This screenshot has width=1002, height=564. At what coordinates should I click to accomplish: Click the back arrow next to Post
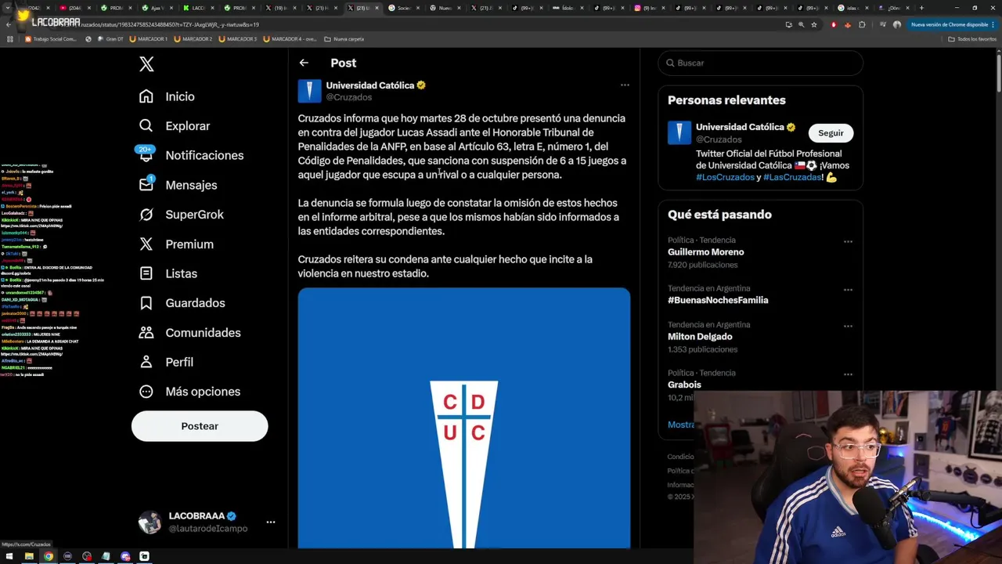[x=304, y=63]
